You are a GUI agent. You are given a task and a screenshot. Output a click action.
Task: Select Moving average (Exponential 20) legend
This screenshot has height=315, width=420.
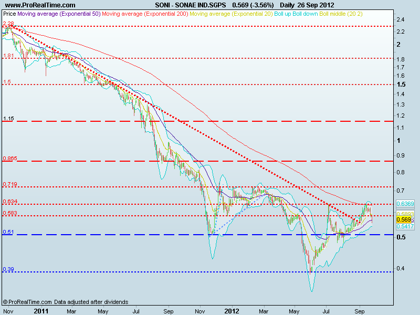tap(231, 14)
